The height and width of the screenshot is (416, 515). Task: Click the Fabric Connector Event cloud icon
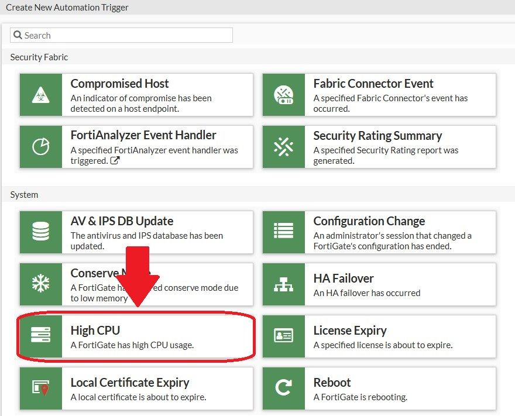coord(283,95)
